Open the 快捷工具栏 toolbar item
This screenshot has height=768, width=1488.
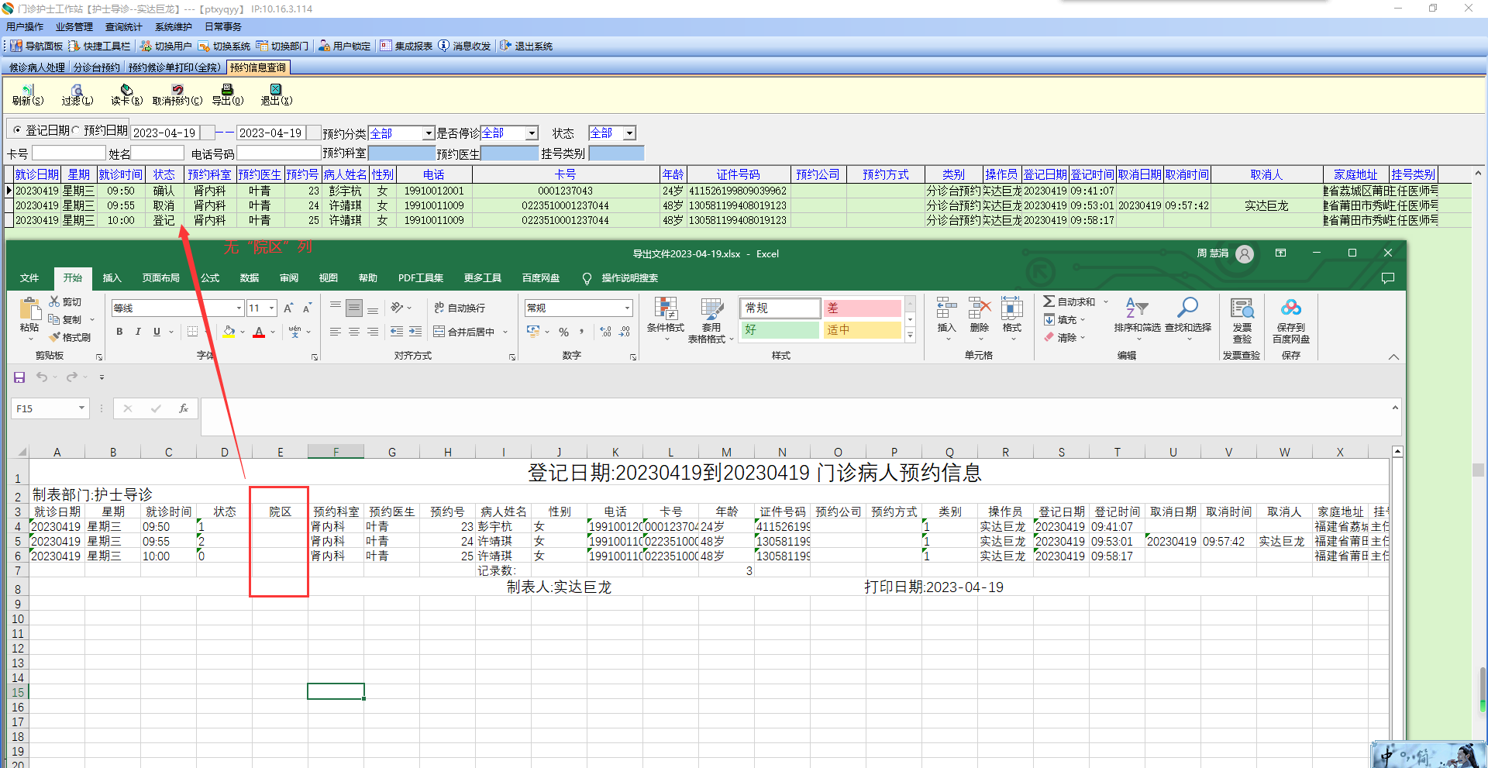[x=99, y=46]
